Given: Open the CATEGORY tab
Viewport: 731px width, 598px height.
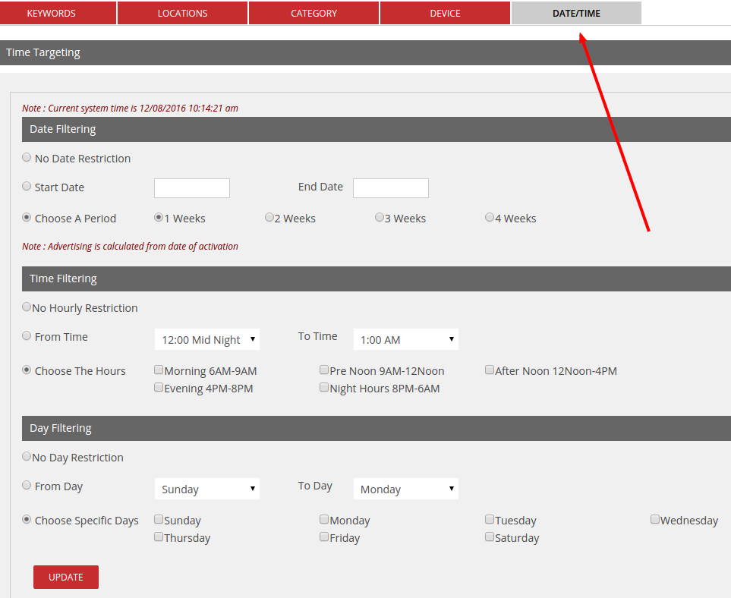Looking at the screenshot, I should click(x=314, y=13).
